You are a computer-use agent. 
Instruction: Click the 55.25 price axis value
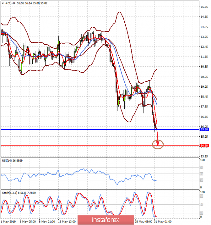(x=204, y=136)
